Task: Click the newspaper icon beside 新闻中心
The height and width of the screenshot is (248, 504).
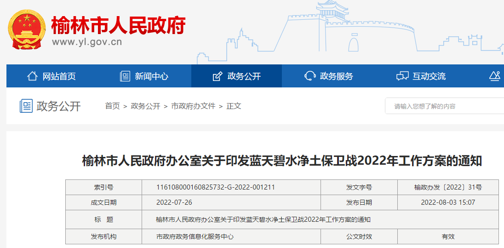Action: [x=125, y=76]
